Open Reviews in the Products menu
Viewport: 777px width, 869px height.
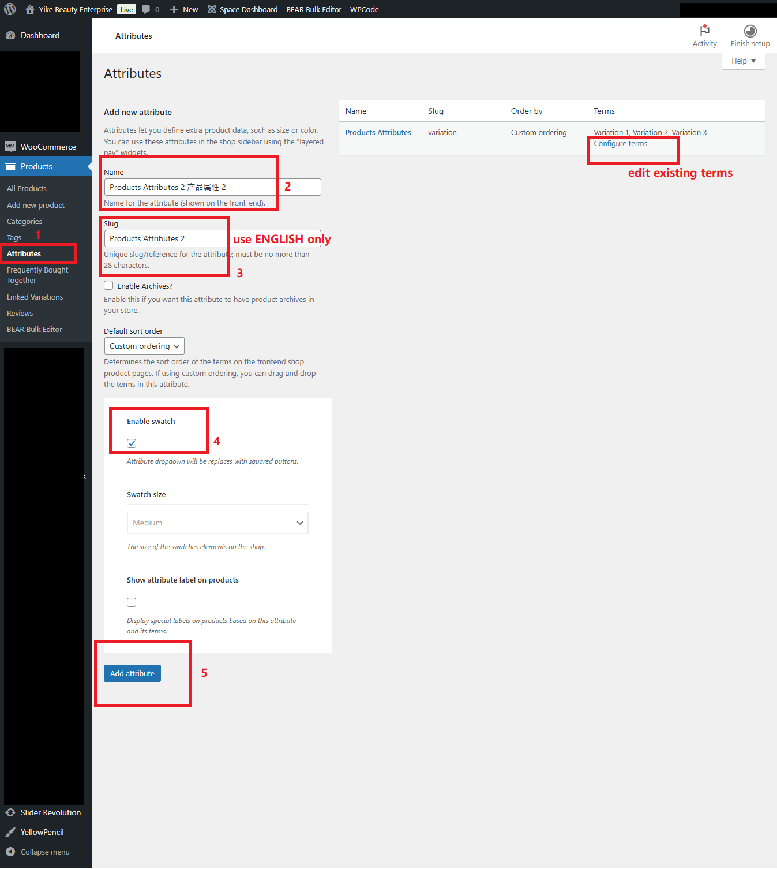20,313
